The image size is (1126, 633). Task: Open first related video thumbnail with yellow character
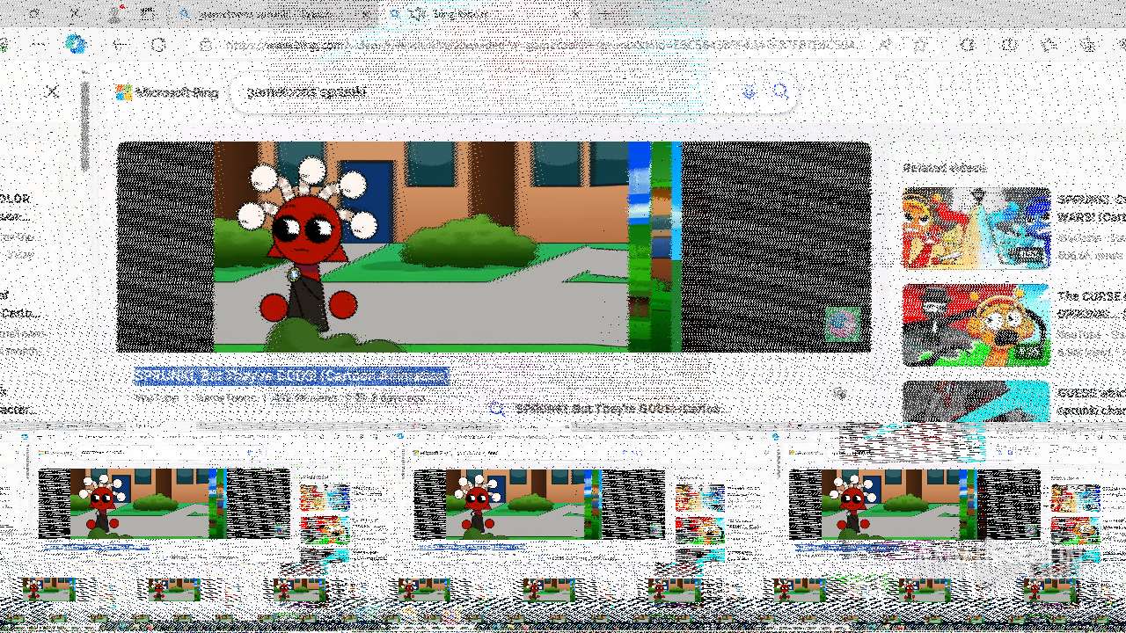[976, 228]
